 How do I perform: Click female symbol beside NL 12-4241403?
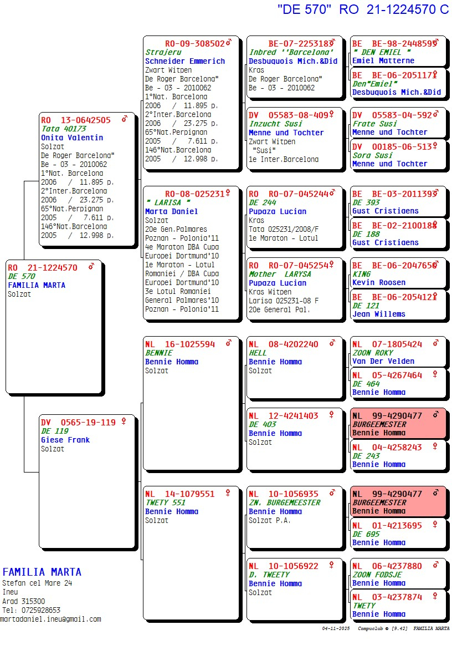pos(331,415)
